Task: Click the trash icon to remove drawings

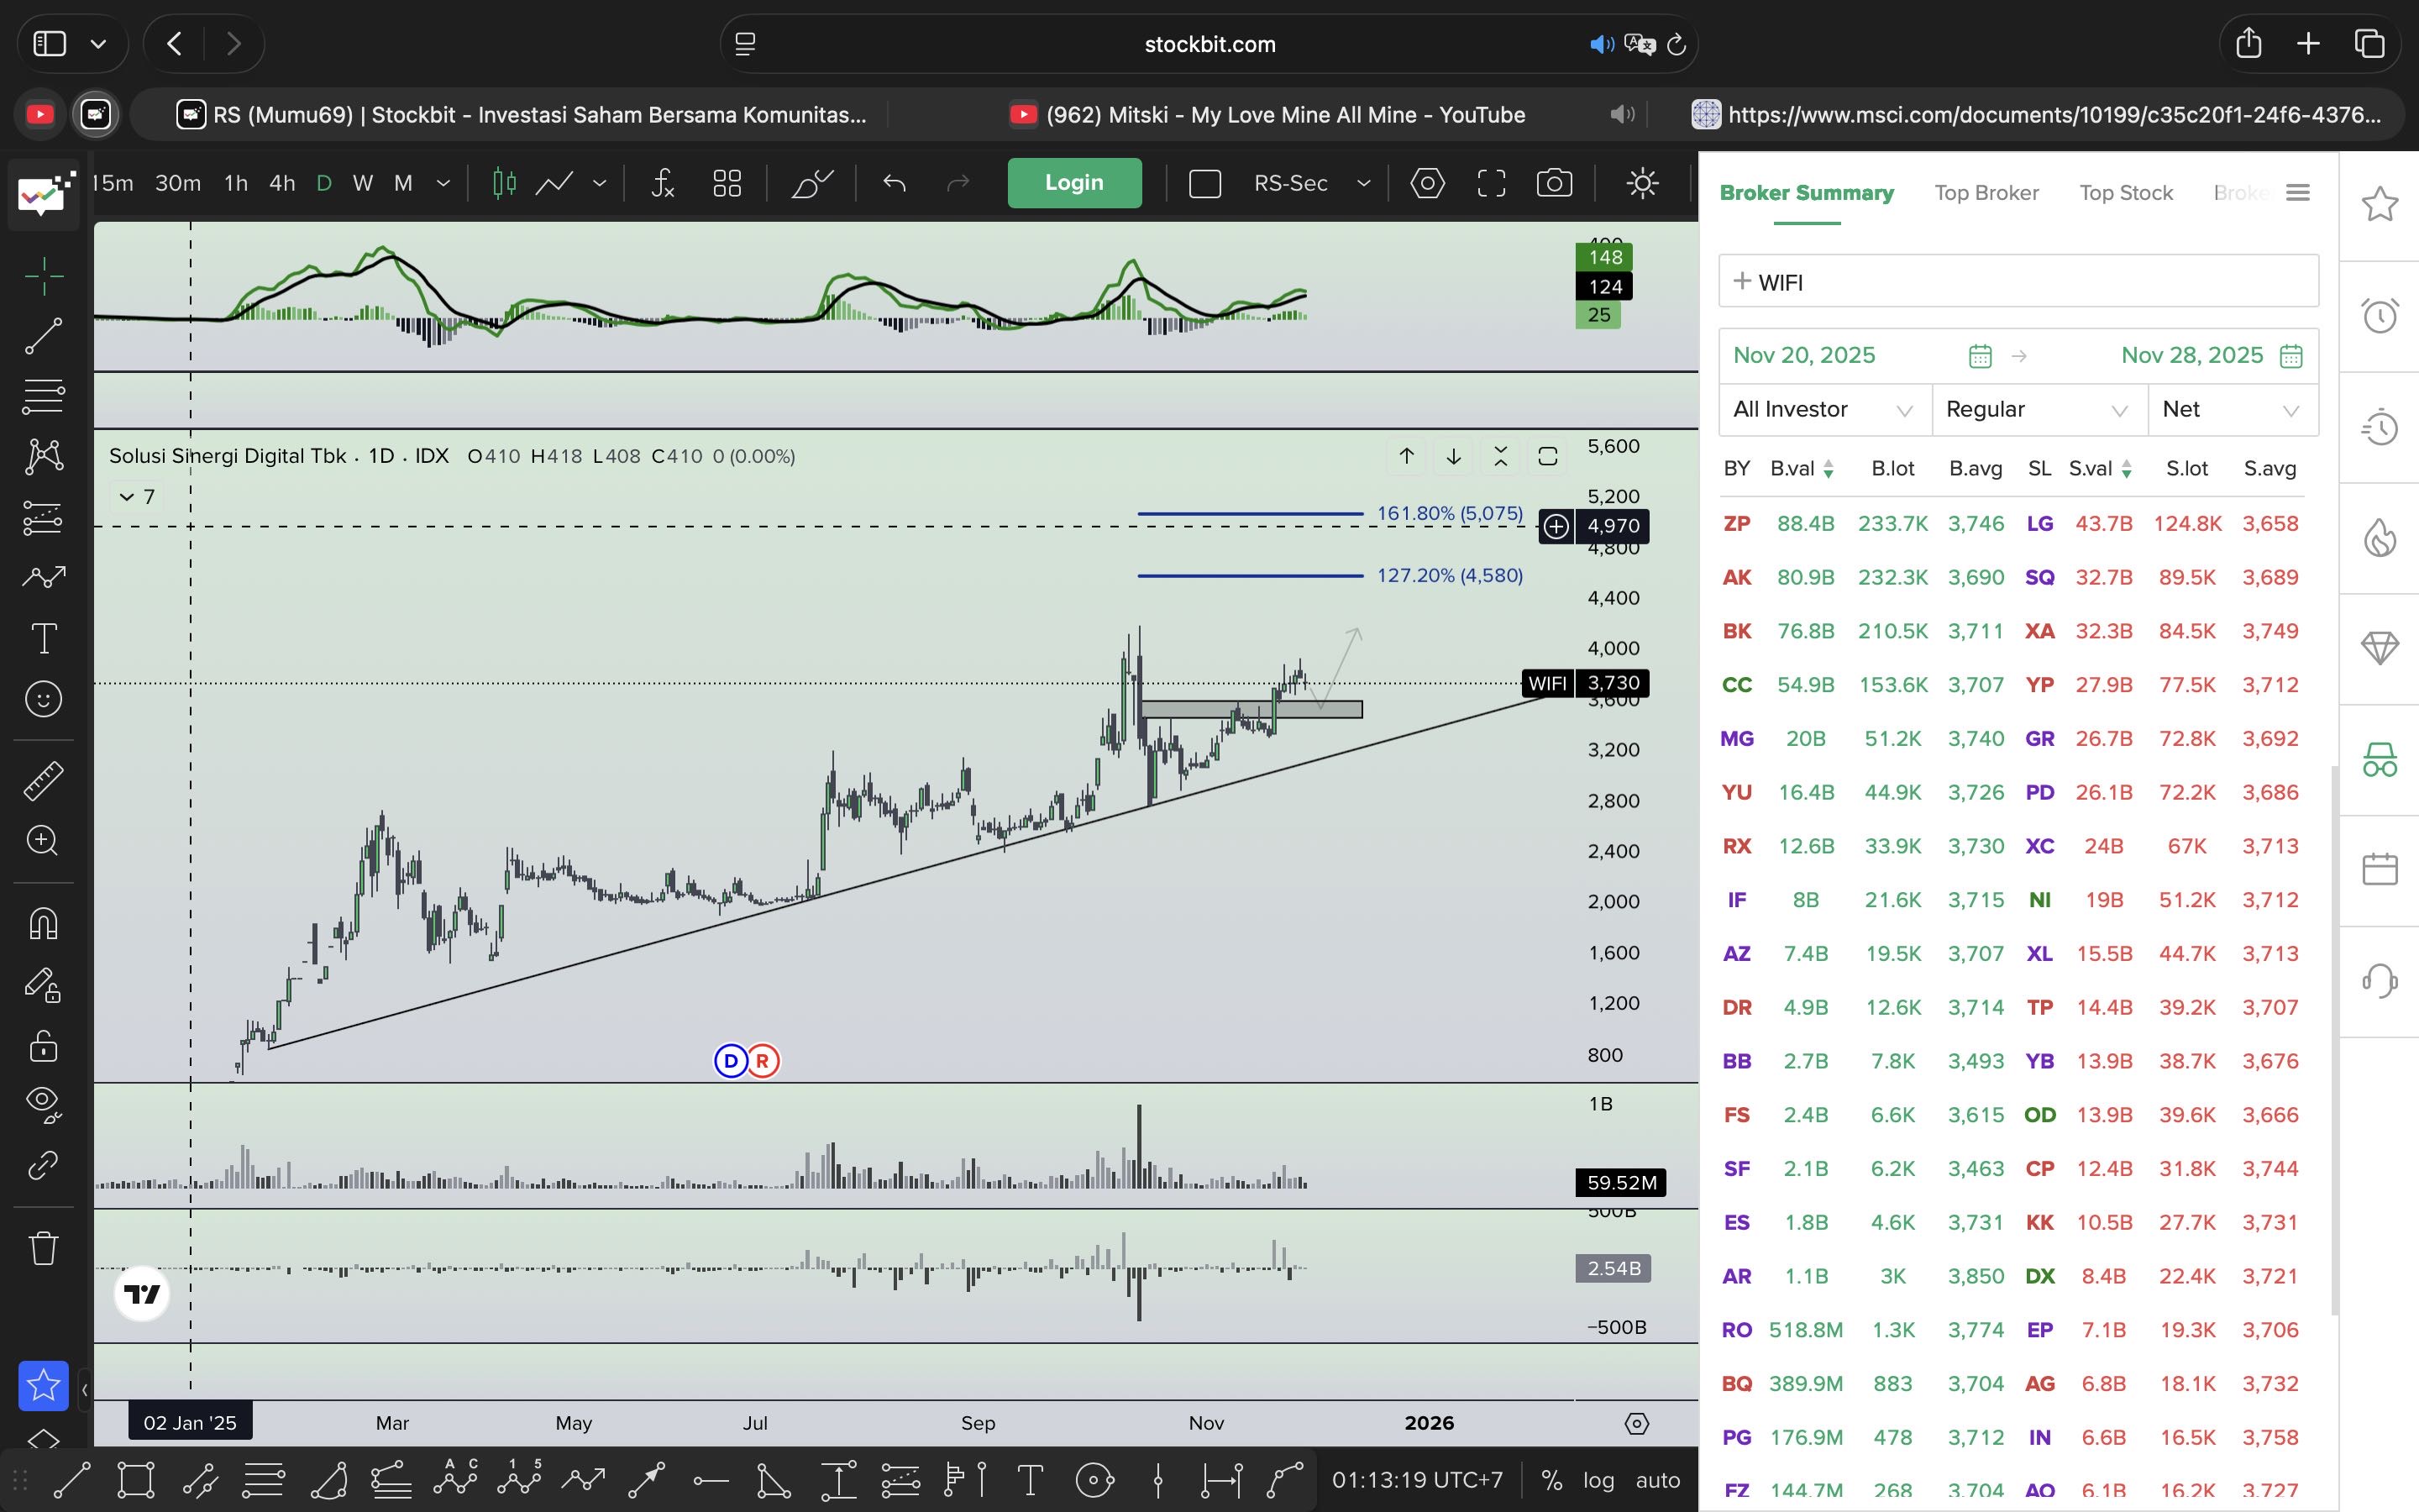Action: click(43, 1248)
